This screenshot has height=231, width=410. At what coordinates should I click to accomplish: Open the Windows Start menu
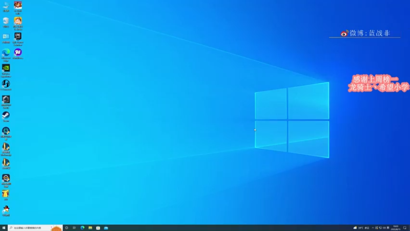coord(4,228)
